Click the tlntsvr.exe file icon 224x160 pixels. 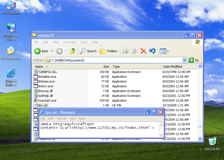point(36,86)
